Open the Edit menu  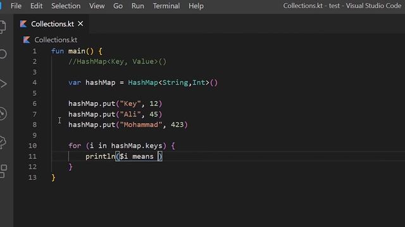coord(37,6)
